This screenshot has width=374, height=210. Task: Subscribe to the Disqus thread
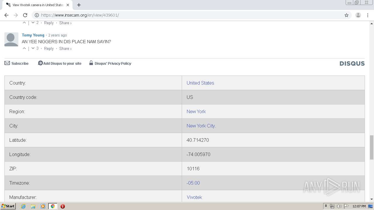(17, 63)
